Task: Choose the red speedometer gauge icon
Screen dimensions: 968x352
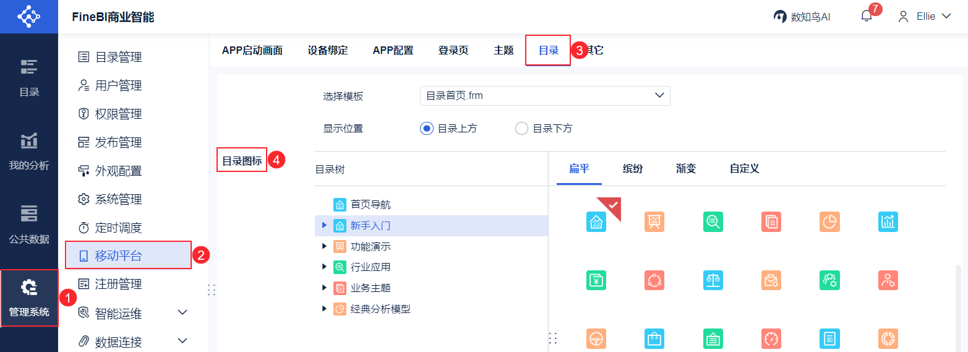Action: click(771, 338)
